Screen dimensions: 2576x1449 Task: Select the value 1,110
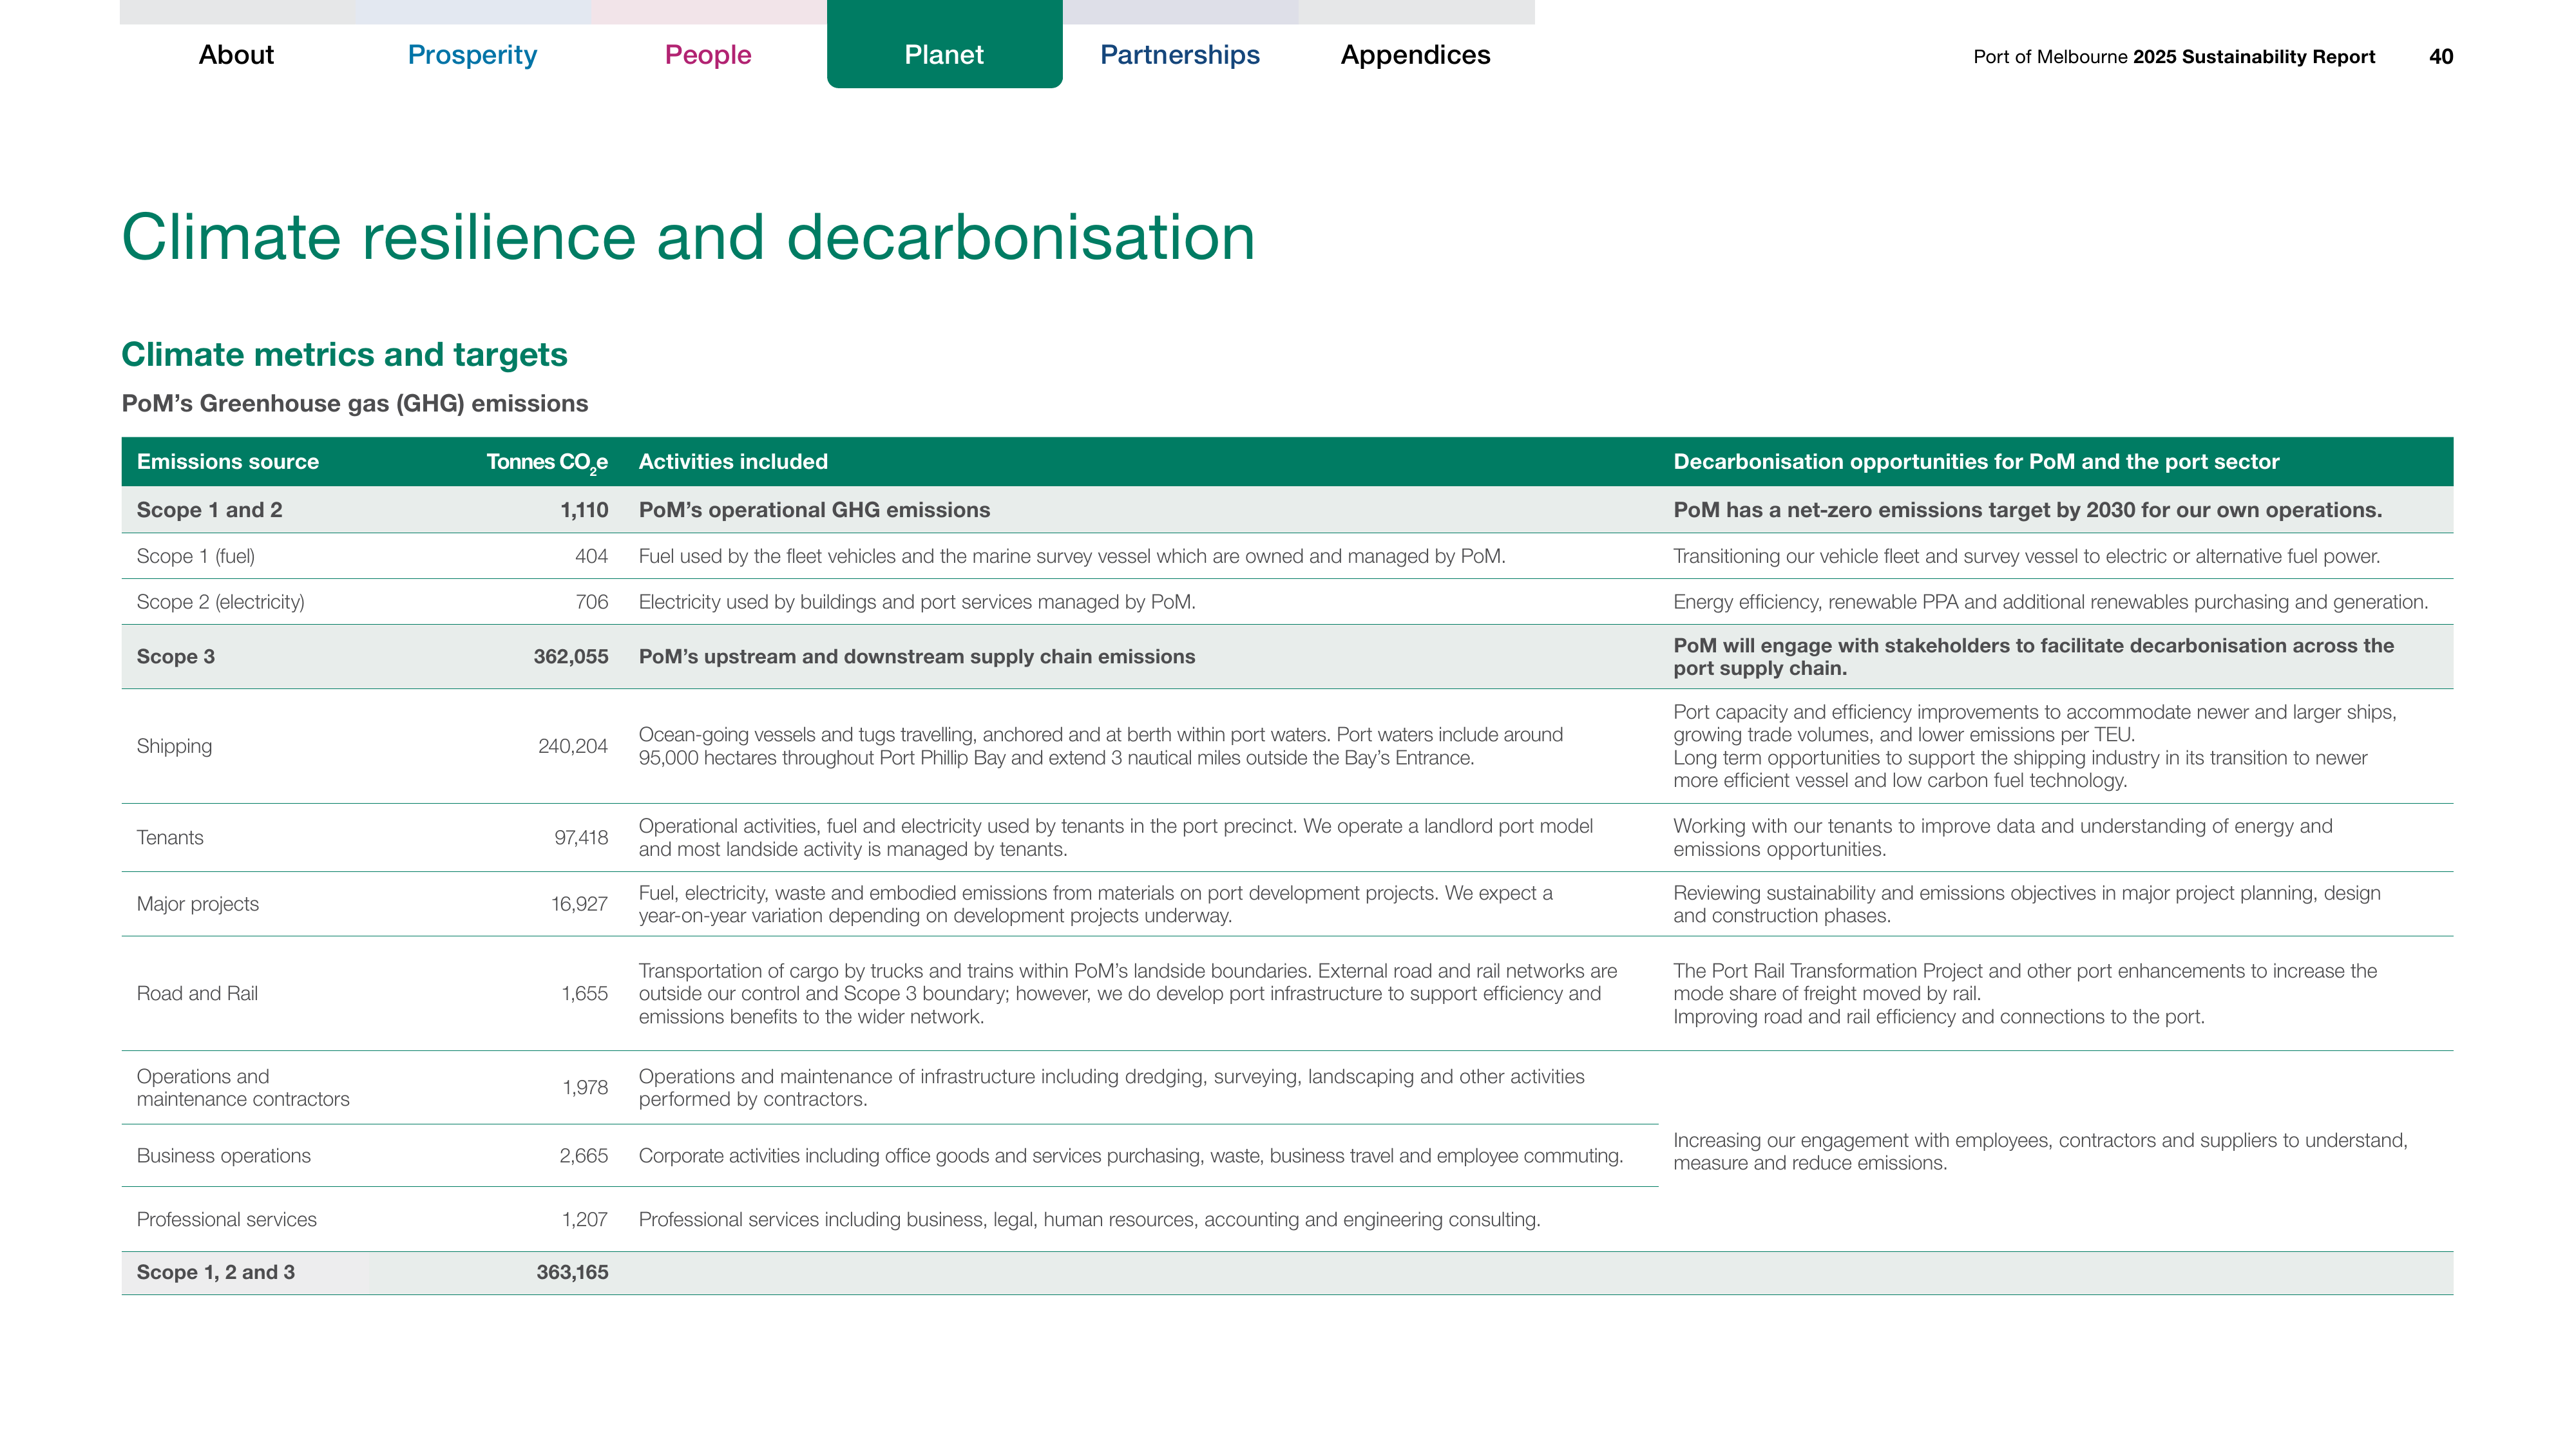pyautogui.click(x=584, y=510)
